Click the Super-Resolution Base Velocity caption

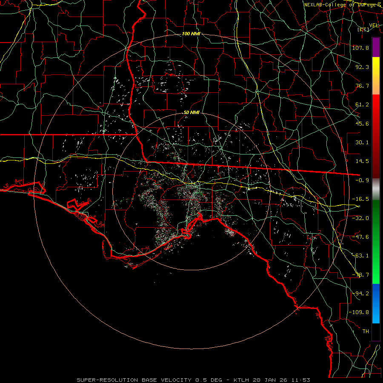(194, 380)
